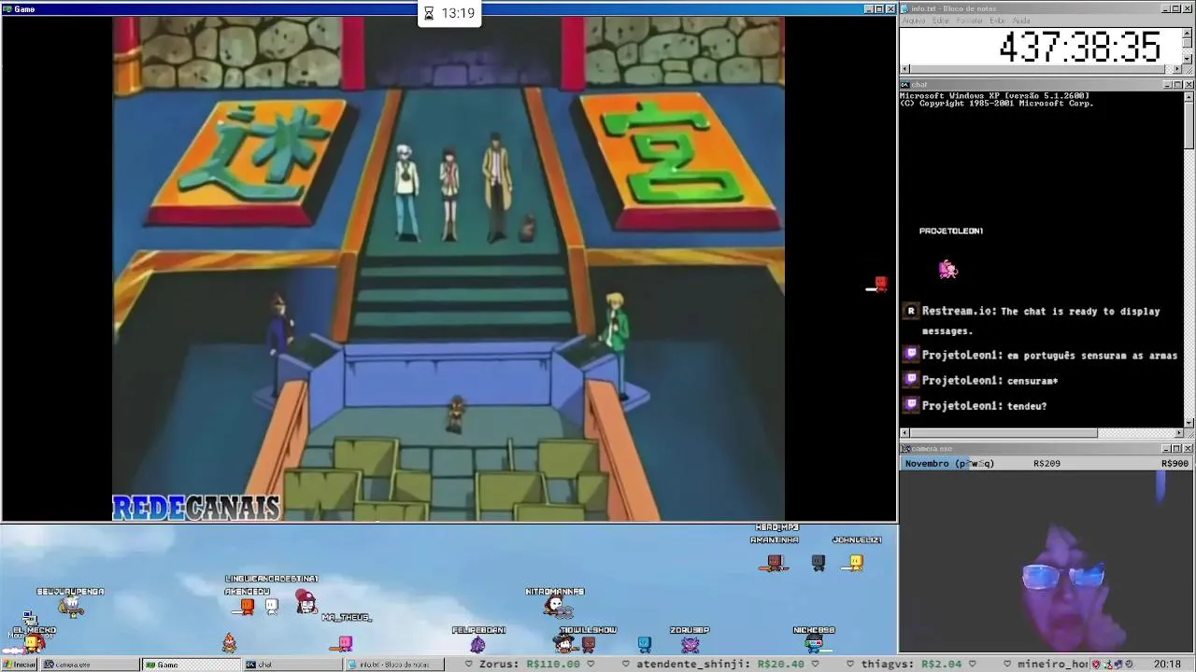Close the camera.exe window
Screen dimensions: 1196x672
point(1189,448)
